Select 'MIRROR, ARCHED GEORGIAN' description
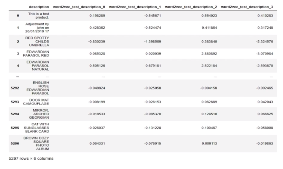Image resolution: width=283 pixels, height=169 pixels. [39, 114]
